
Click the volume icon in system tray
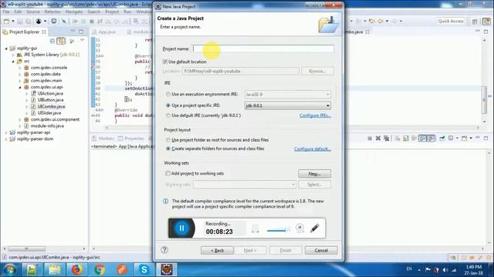[x=445, y=270]
